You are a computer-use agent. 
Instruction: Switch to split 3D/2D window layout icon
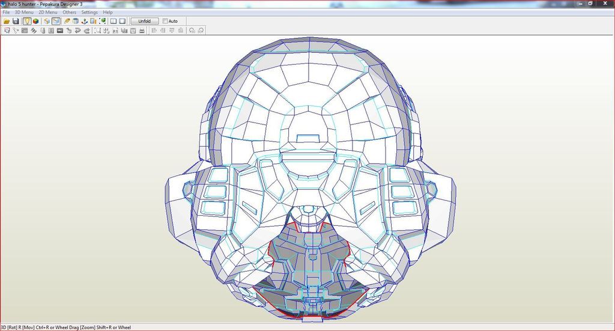coord(114,21)
